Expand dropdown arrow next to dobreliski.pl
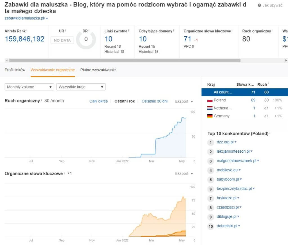288x245 pixels. pyautogui.click(x=239, y=226)
